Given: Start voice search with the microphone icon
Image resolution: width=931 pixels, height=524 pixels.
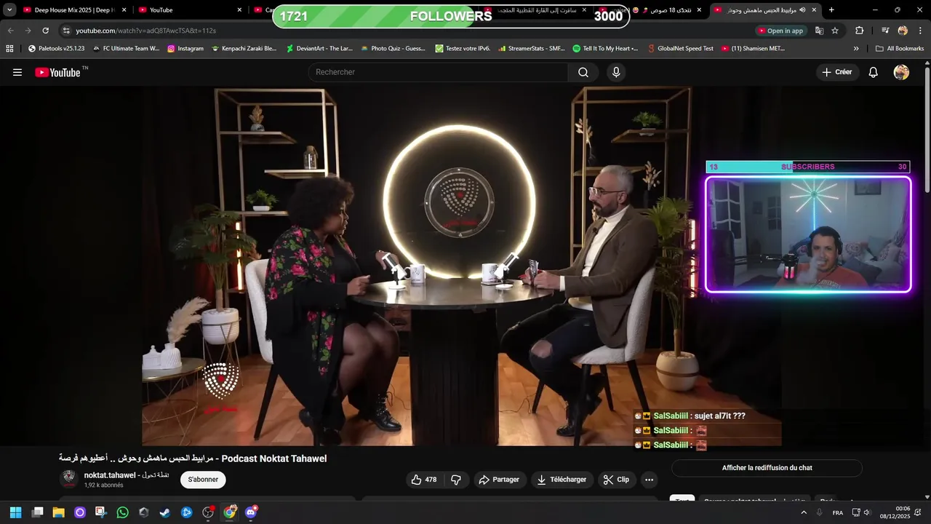Looking at the screenshot, I should pos(616,72).
